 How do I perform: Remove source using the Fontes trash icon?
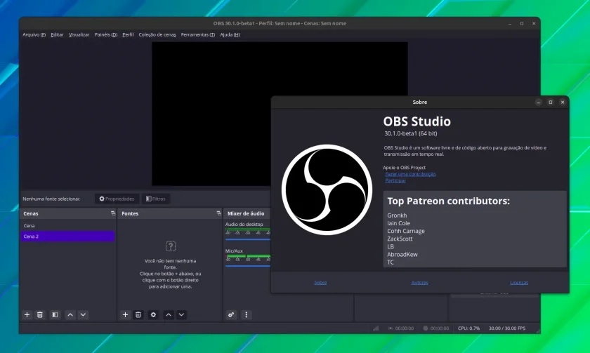click(x=138, y=314)
